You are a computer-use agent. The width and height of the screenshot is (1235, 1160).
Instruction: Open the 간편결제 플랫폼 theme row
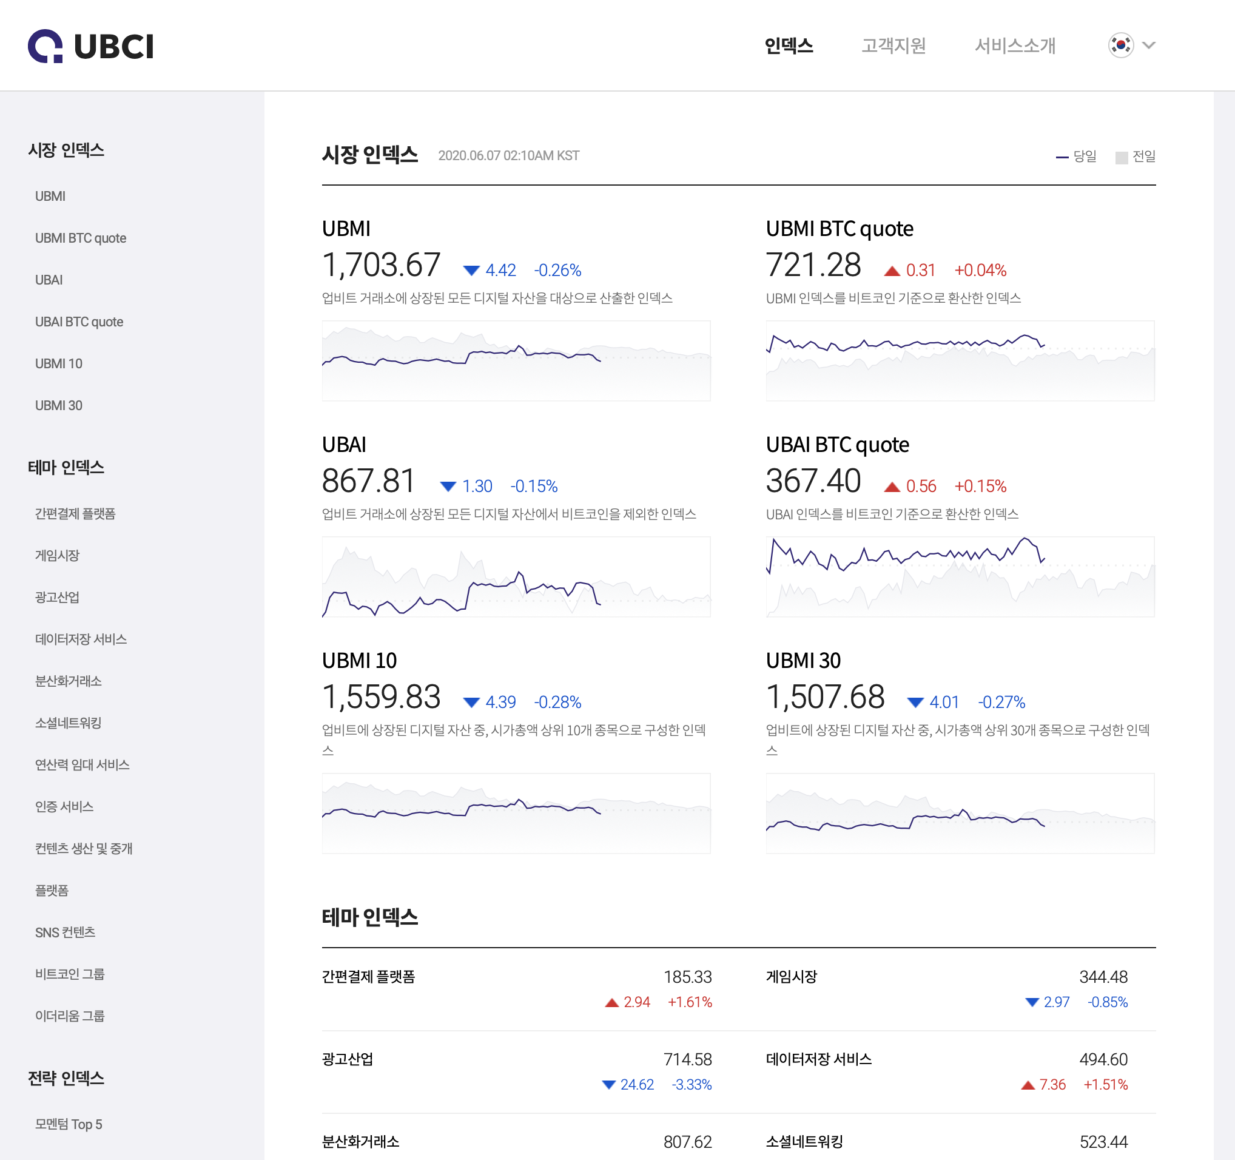tap(517, 989)
